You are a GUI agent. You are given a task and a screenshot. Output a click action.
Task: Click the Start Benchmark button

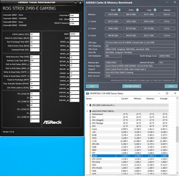[132, 86]
